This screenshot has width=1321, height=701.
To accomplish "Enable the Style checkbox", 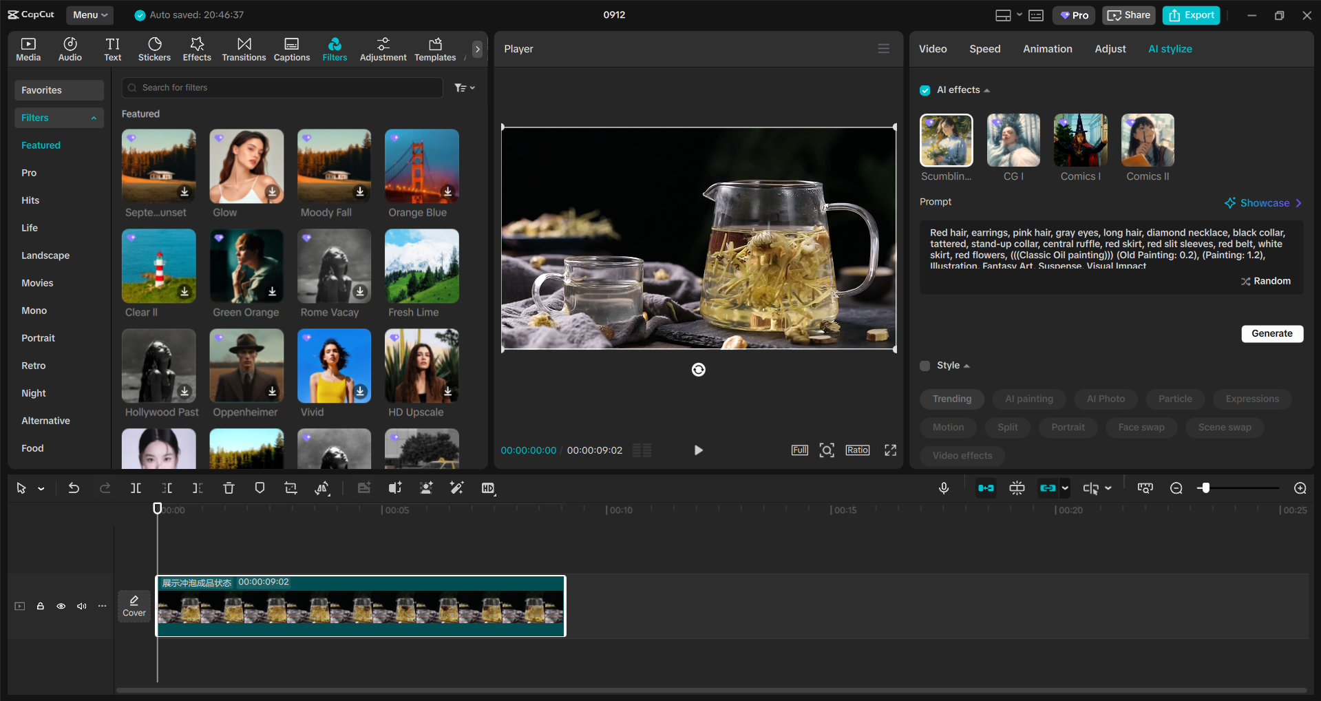I will click(x=924, y=366).
